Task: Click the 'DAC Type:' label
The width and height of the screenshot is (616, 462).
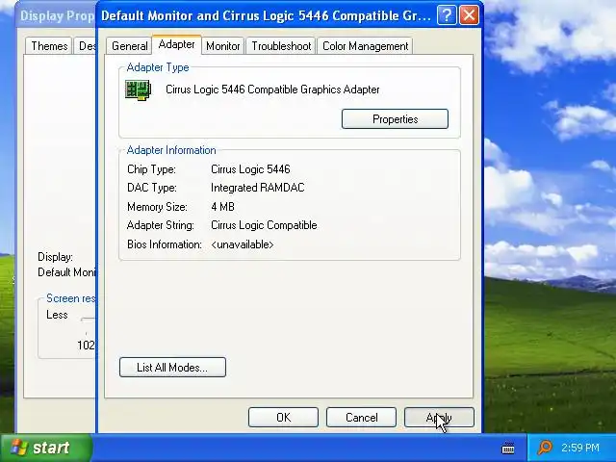Action: 152,188
